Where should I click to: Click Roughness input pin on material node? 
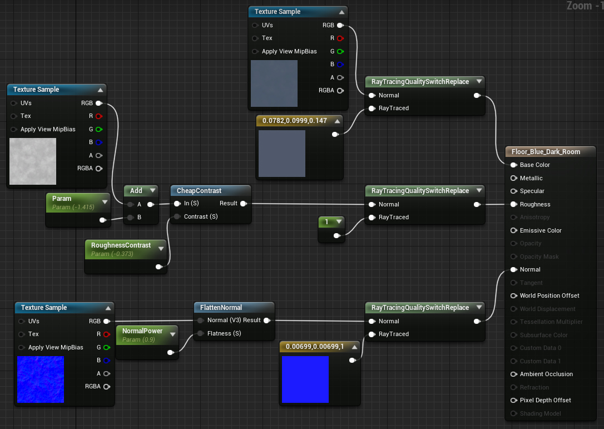(513, 204)
